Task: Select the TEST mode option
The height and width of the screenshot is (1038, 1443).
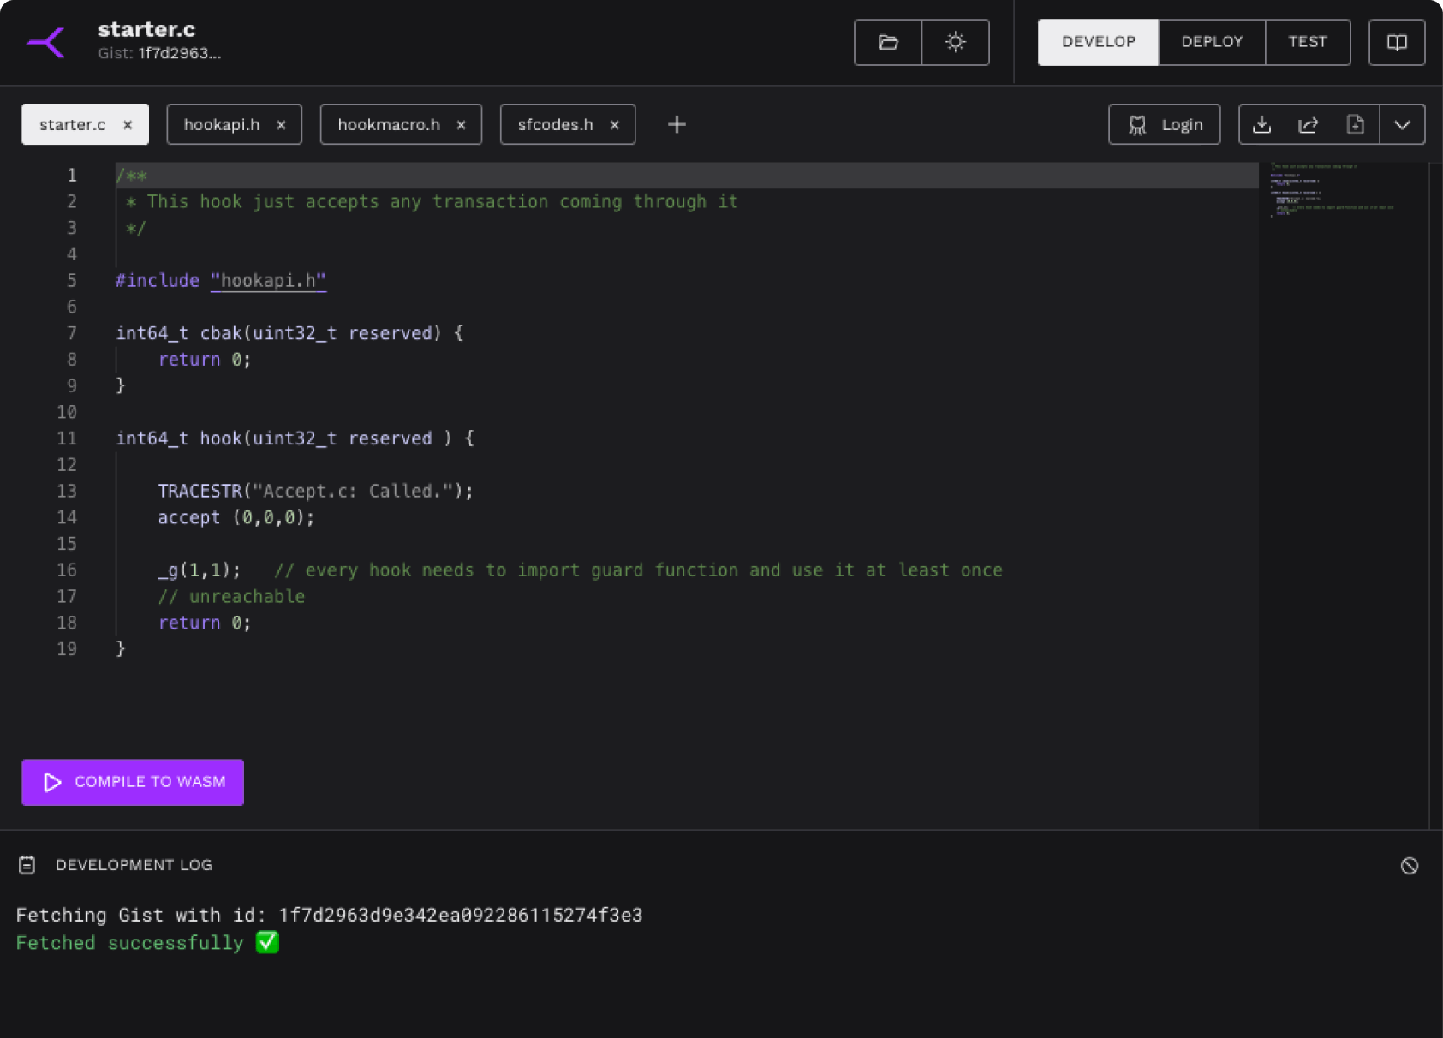Action: click(1308, 42)
